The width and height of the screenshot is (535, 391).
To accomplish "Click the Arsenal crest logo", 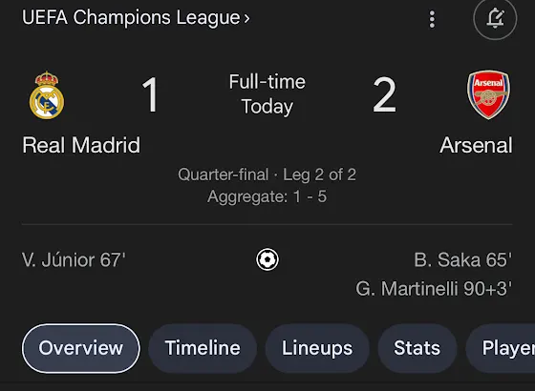I will tap(488, 94).
